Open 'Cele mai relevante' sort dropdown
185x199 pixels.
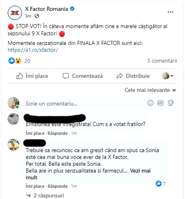150,90
